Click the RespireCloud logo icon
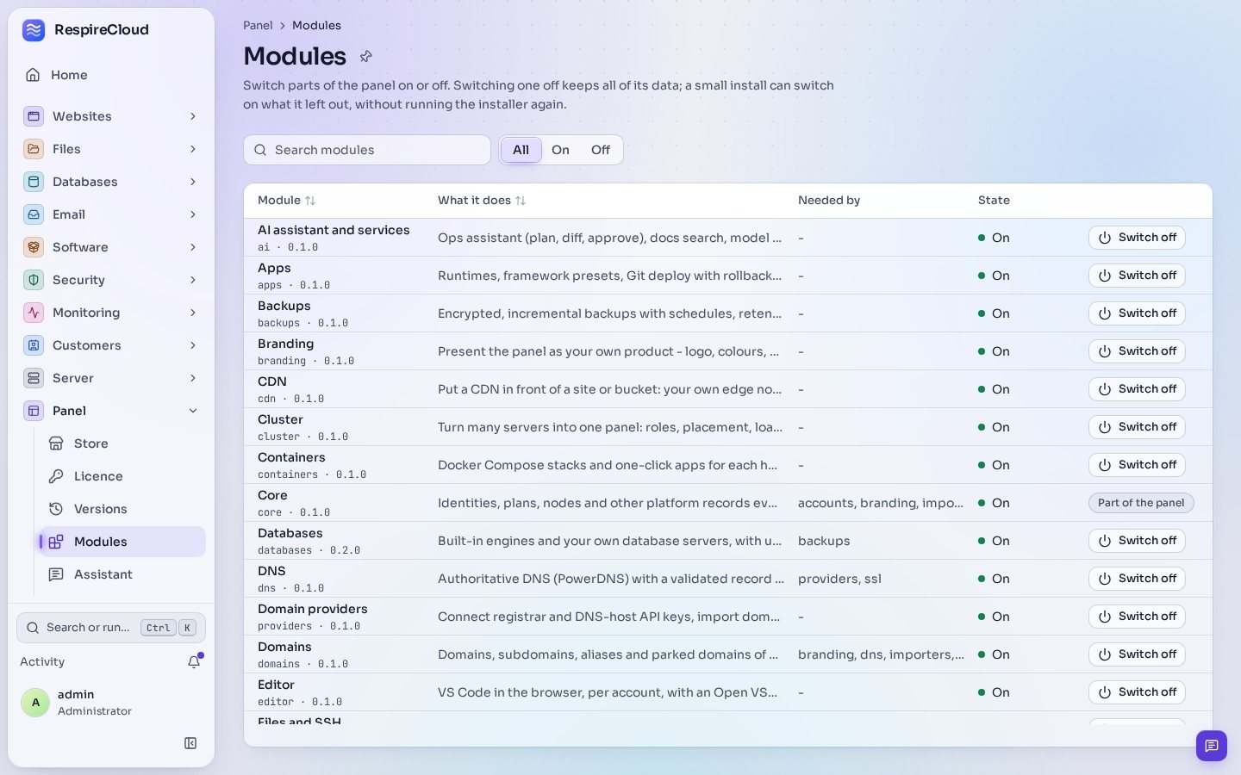Image resolution: width=1241 pixels, height=775 pixels. [x=34, y=30]
